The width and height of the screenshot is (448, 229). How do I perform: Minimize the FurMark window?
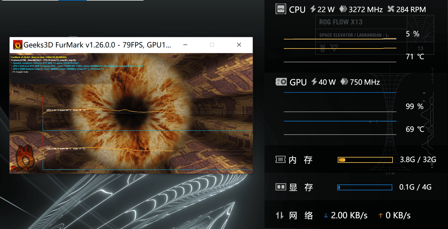[x=185, y=45]
